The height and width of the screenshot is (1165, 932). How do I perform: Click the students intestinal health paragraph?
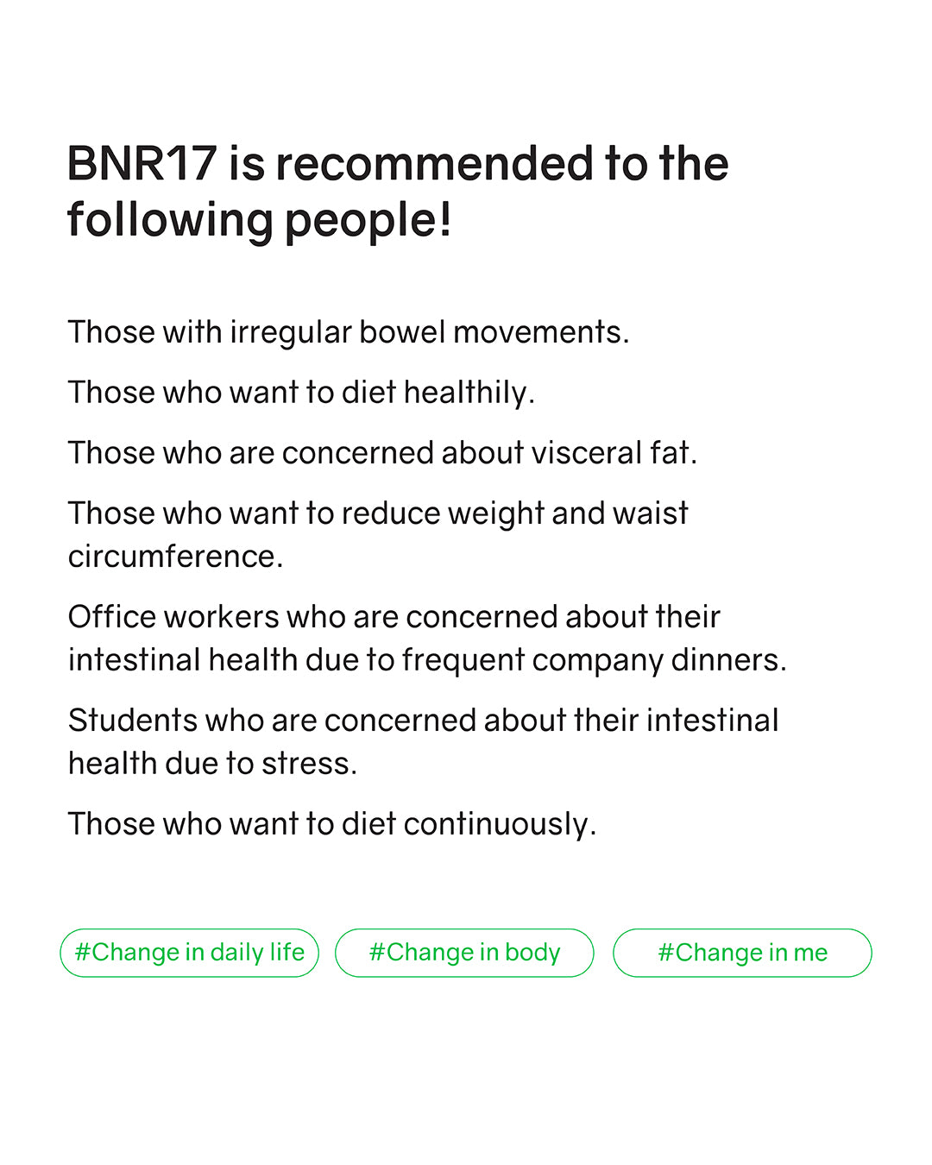point(423,742)
